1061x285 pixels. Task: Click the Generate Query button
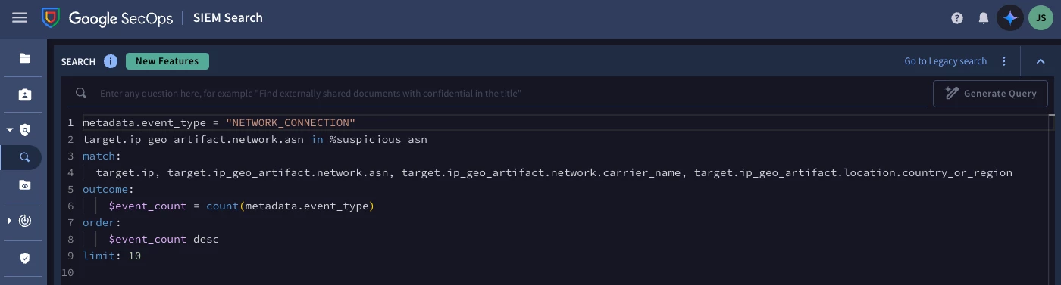[x=991, y=94]
